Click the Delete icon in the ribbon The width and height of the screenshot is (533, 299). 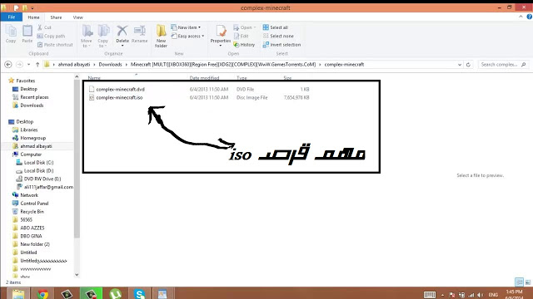(x=122, y=34)
